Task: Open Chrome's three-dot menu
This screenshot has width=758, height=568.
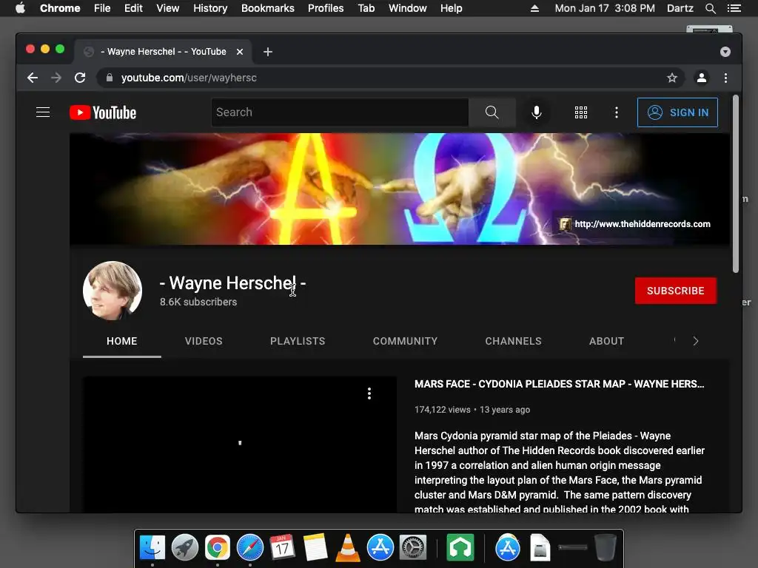Action: pos(725,78)
